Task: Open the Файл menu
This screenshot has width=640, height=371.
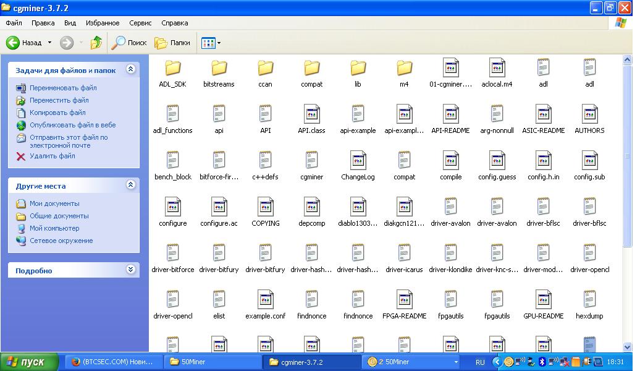Action: (x=14, y=23)
